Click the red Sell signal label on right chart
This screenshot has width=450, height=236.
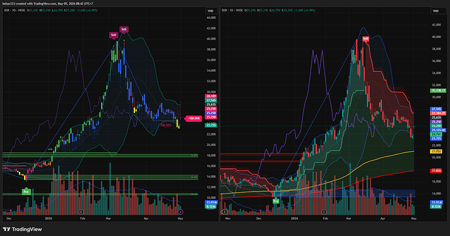(x=365, y=38)
